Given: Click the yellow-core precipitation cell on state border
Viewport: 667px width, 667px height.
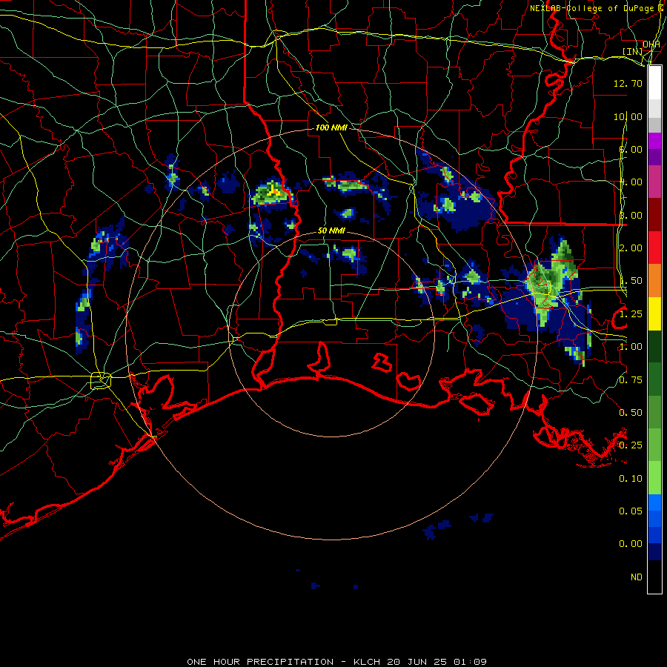Looking at the screenshot, I should (271, 193).
